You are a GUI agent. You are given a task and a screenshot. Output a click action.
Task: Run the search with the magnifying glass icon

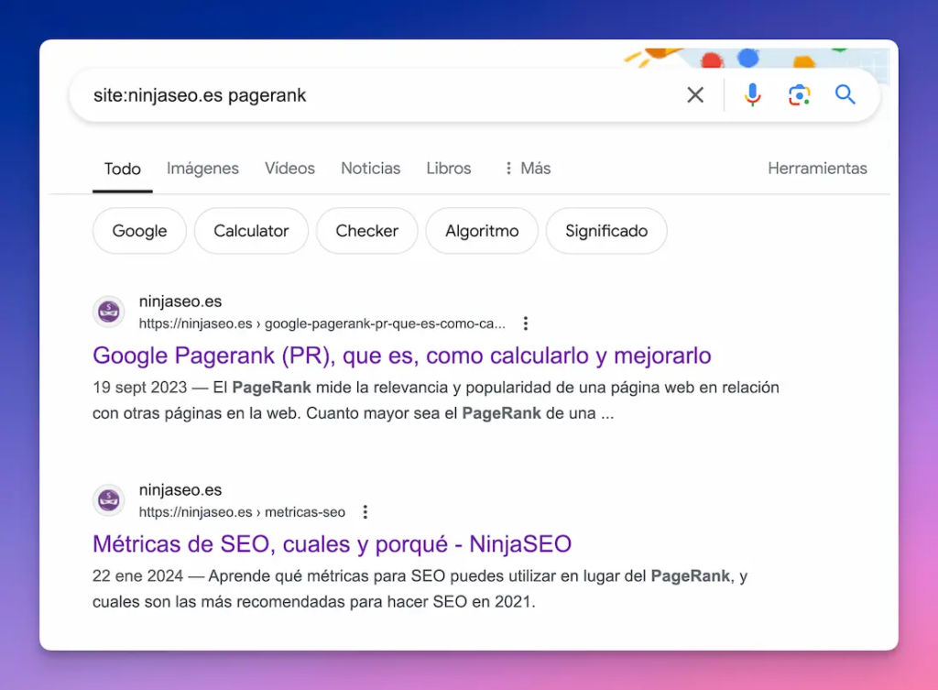[x=845, y=94]
